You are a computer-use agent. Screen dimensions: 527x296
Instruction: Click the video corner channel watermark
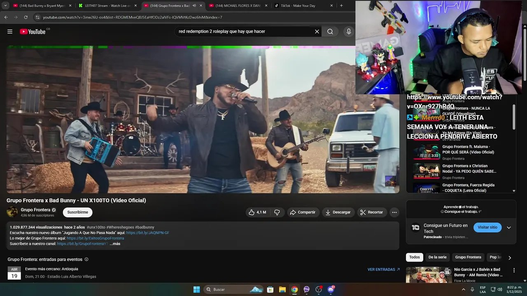390,181
